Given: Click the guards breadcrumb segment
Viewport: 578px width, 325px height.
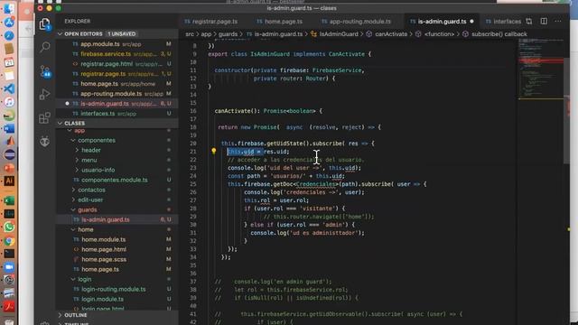Looking at the screenshot, I should pyautogui.click(x=228, y=34).
